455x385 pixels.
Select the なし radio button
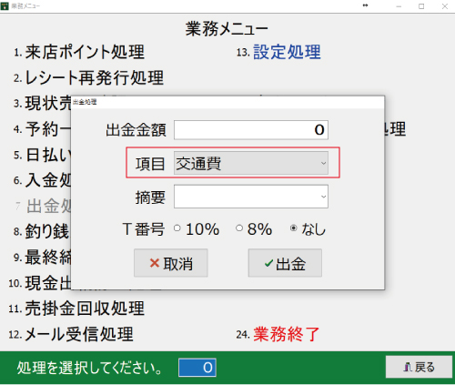[293, 228]
